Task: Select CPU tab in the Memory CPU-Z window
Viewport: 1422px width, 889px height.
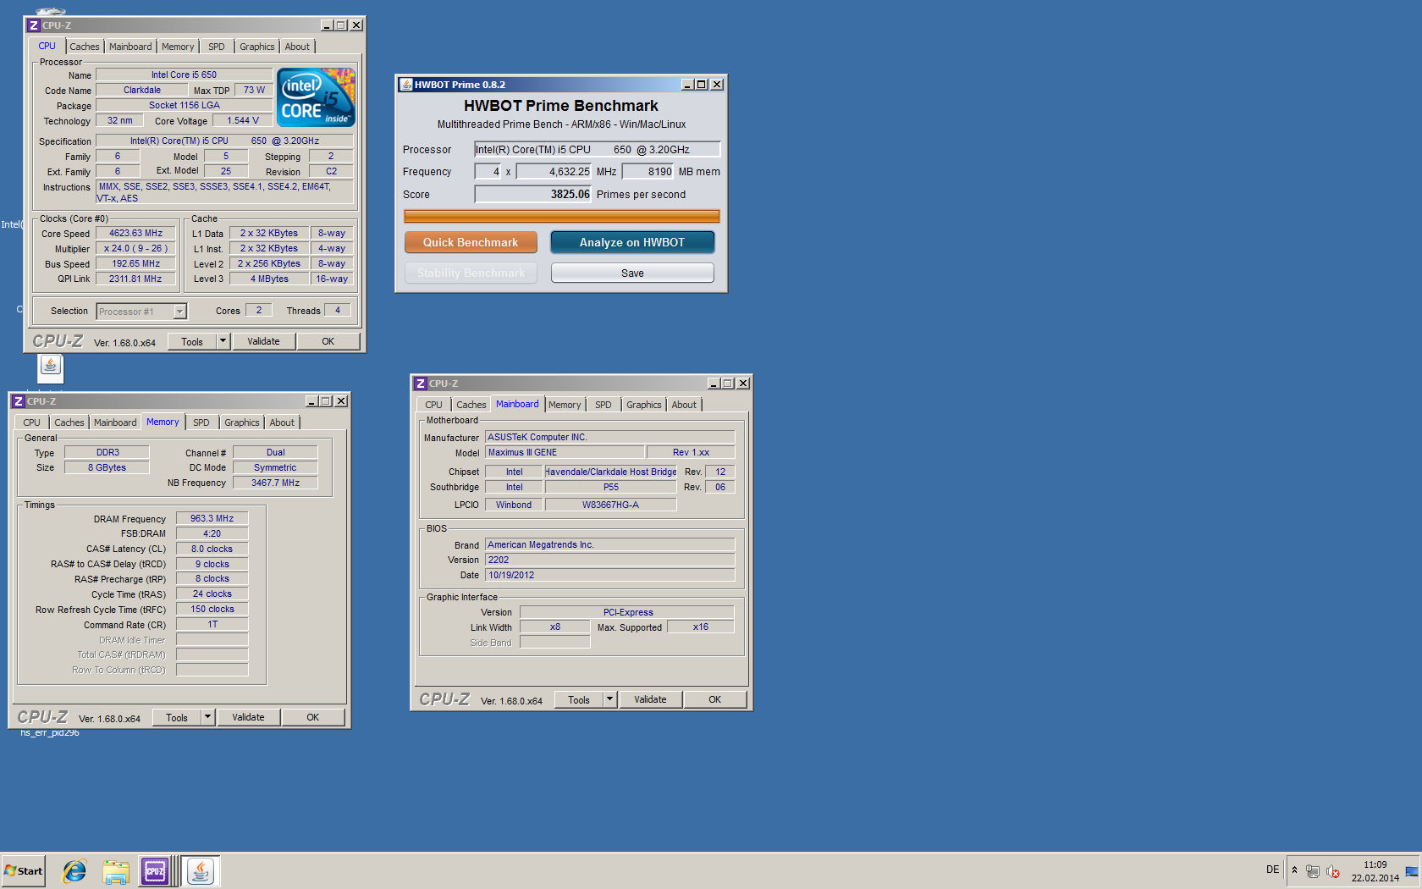Action: (32, 422)
